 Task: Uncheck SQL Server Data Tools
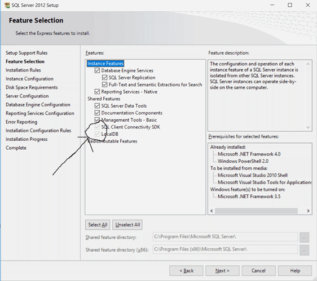pos(97,106)
